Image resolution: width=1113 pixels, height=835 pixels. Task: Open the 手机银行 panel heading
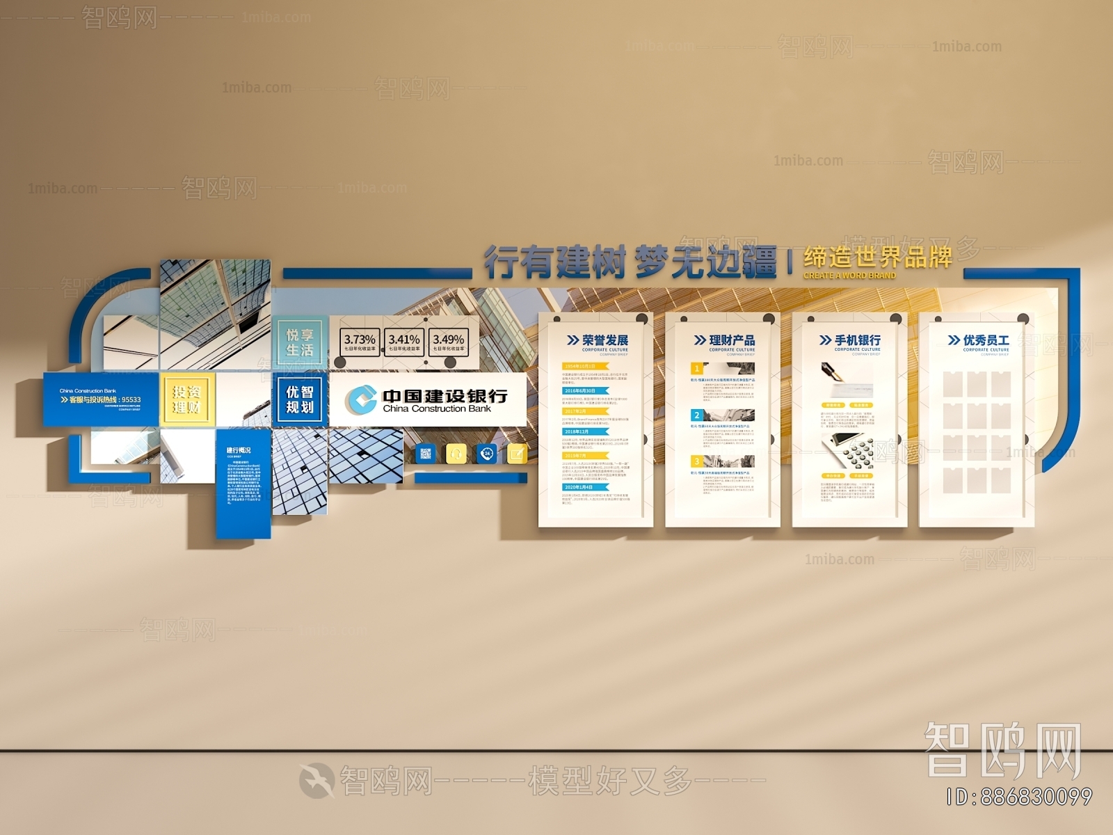click(856, 340)
